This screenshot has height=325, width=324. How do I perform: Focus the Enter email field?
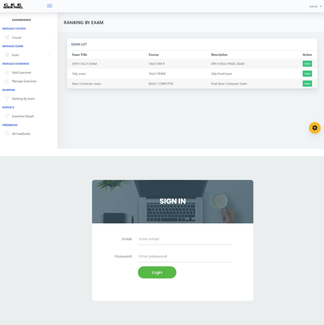coord(185,239)
